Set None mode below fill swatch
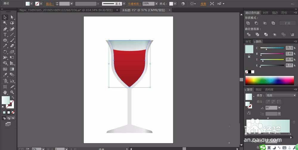This screenshot has height=150, width=298. (x=13, y=112)
